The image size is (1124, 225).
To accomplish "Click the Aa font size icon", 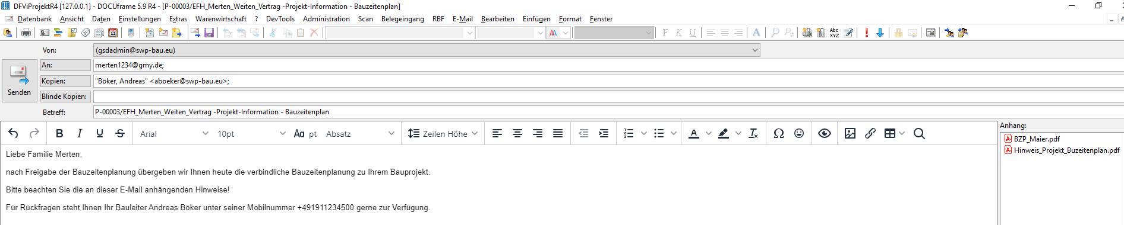I will [299, 134].
